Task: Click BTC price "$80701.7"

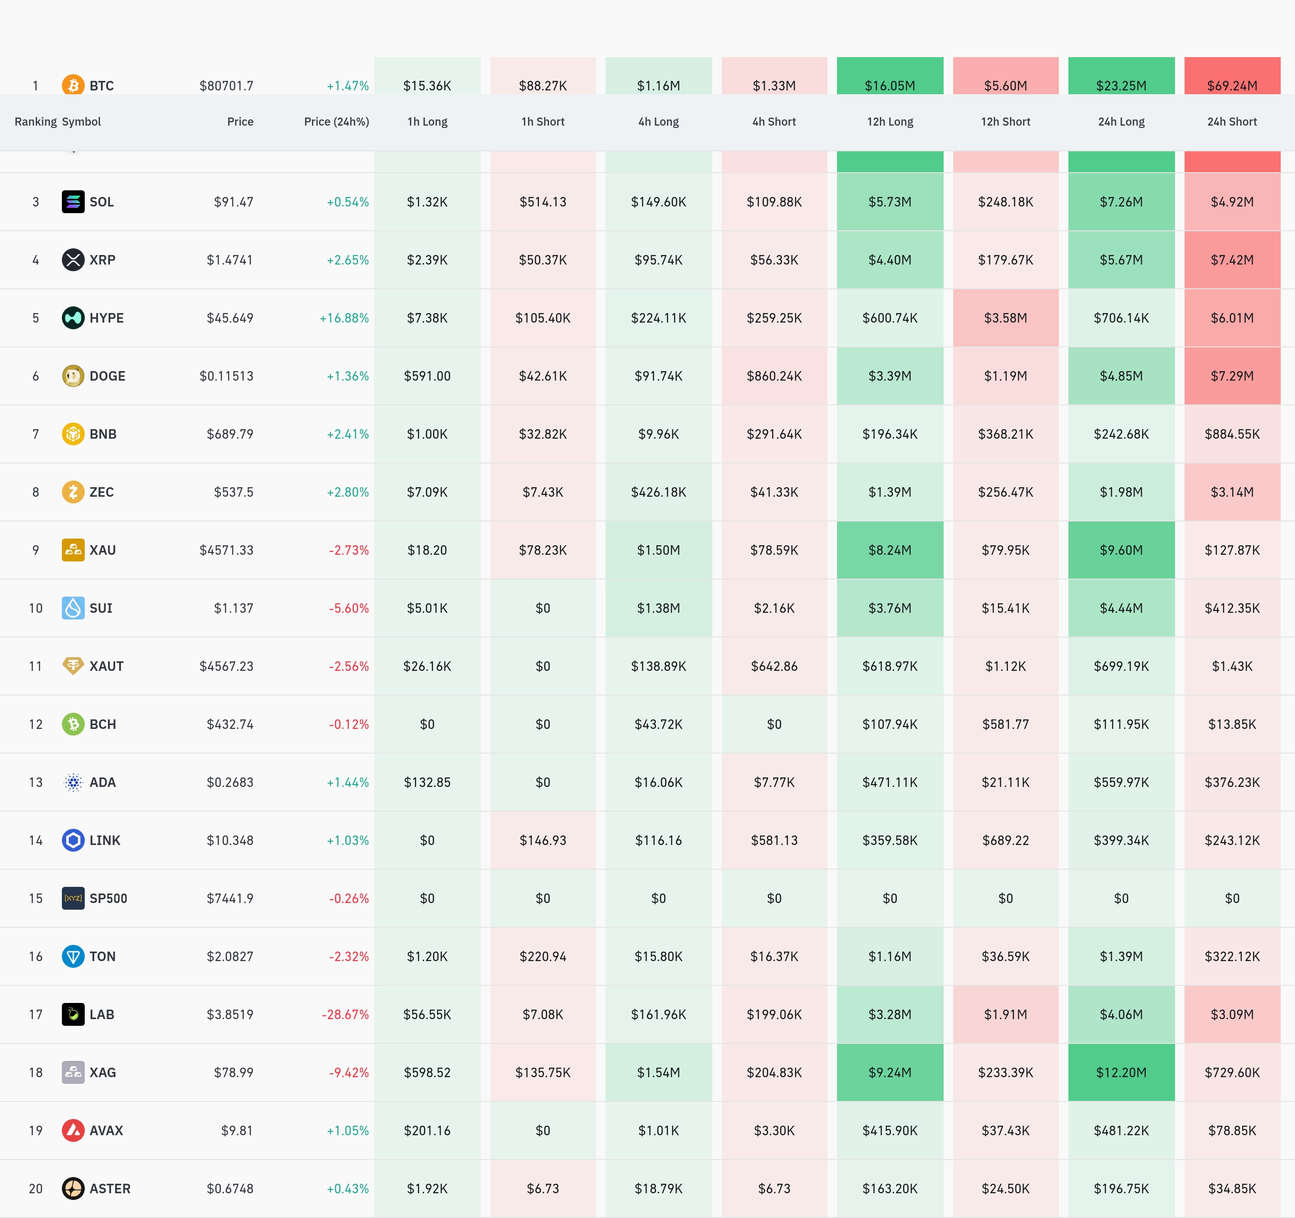Action: [x=227, y=86]
